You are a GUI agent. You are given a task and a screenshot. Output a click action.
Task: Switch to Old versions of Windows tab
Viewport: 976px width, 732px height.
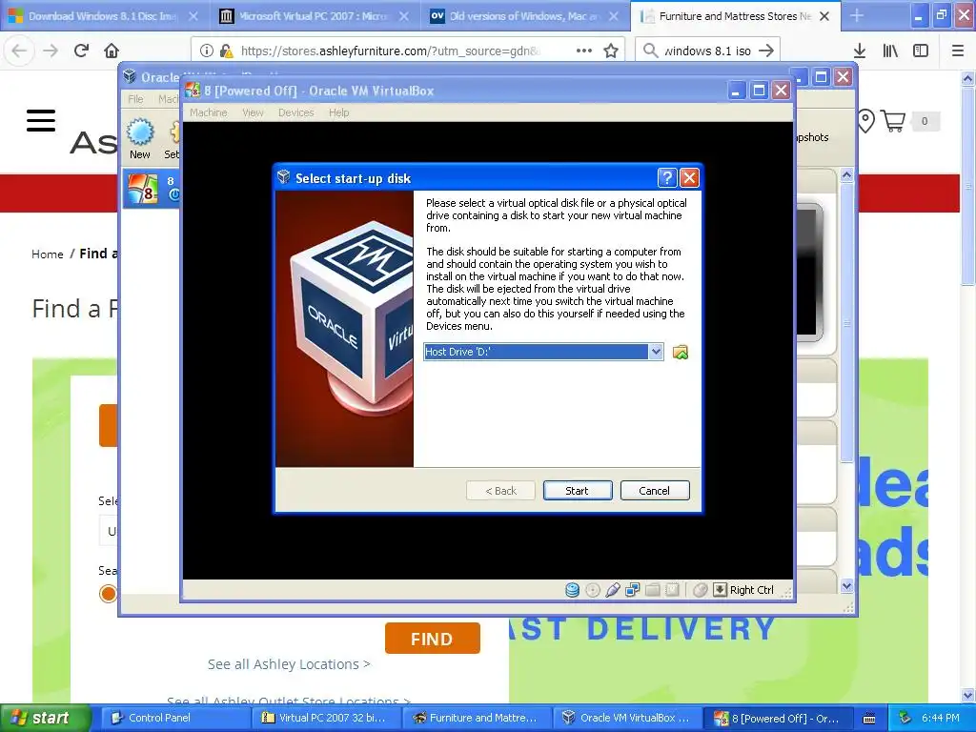tap(524, 16)
